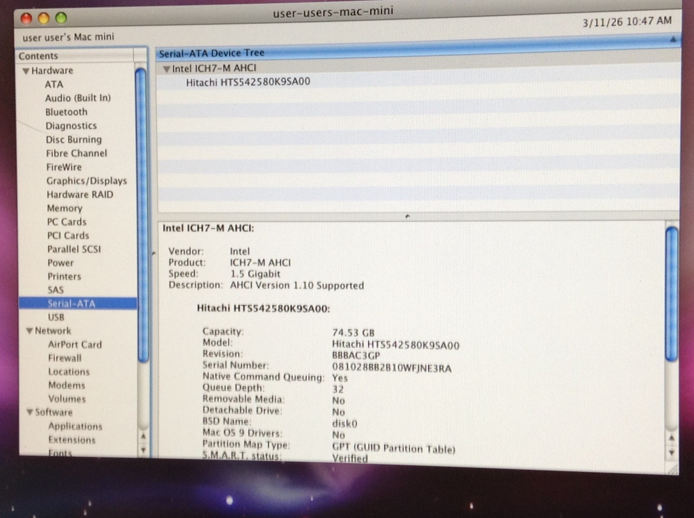Collapse the Network section in Contents
The image size is (694, 518).
click(x=29, y=331)
